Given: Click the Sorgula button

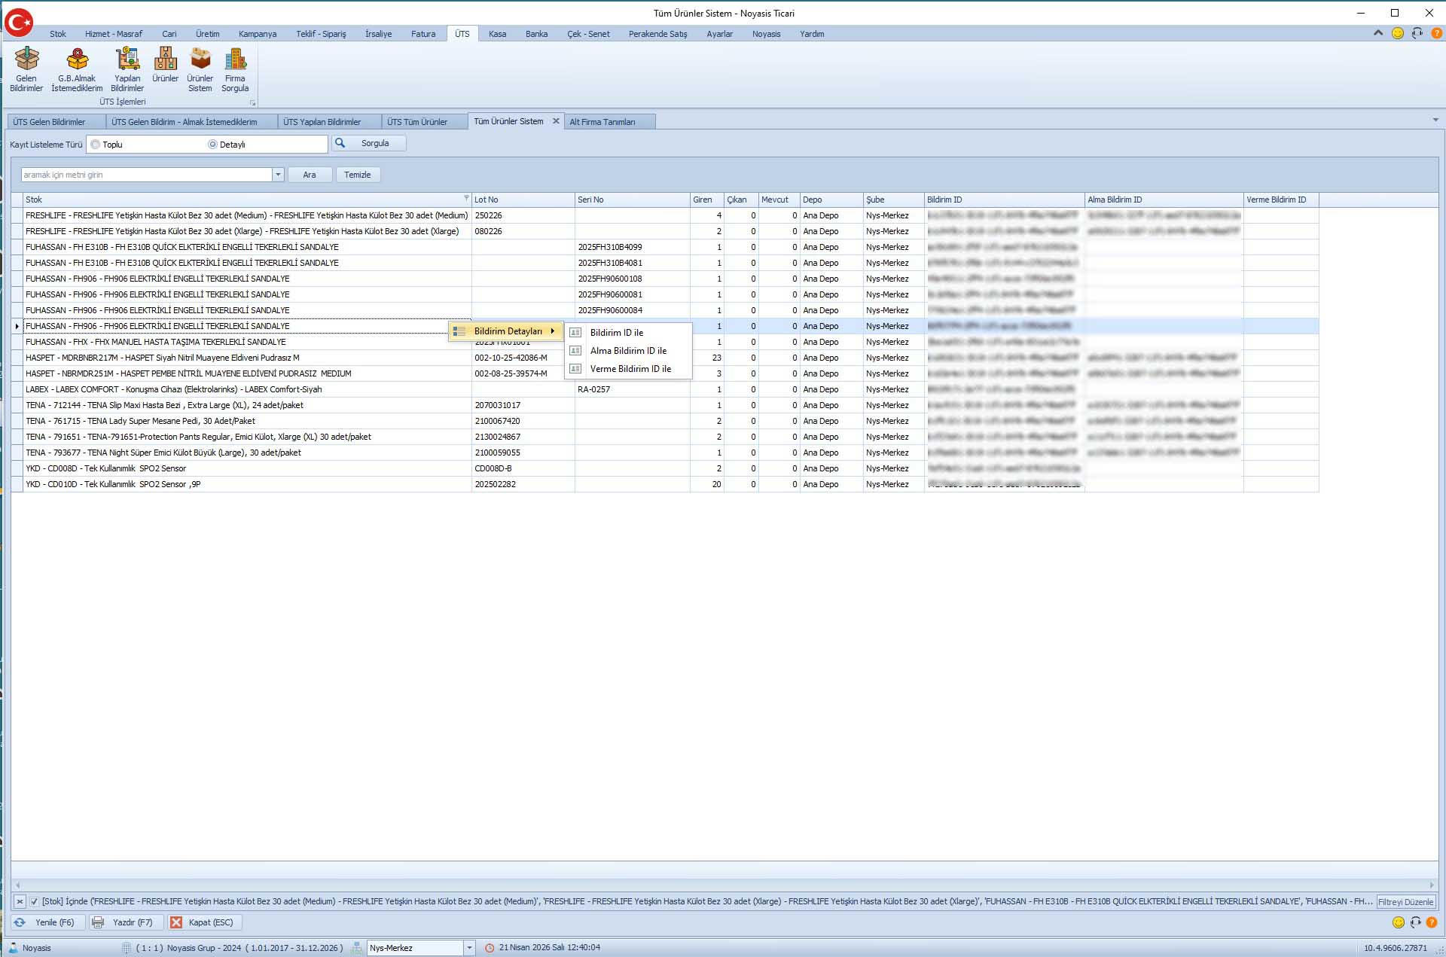Looking at the screenshot, I should [x=369, y=143].
